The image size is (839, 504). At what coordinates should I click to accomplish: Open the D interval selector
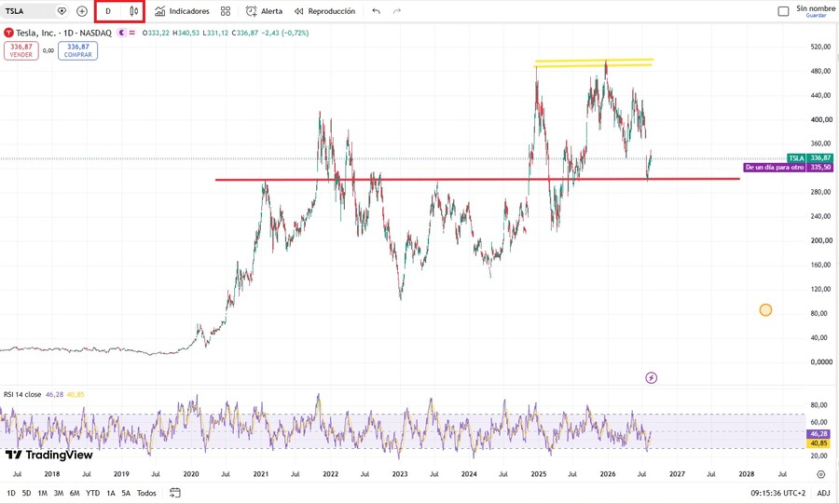pyautogui.click(x=108, y=11)
